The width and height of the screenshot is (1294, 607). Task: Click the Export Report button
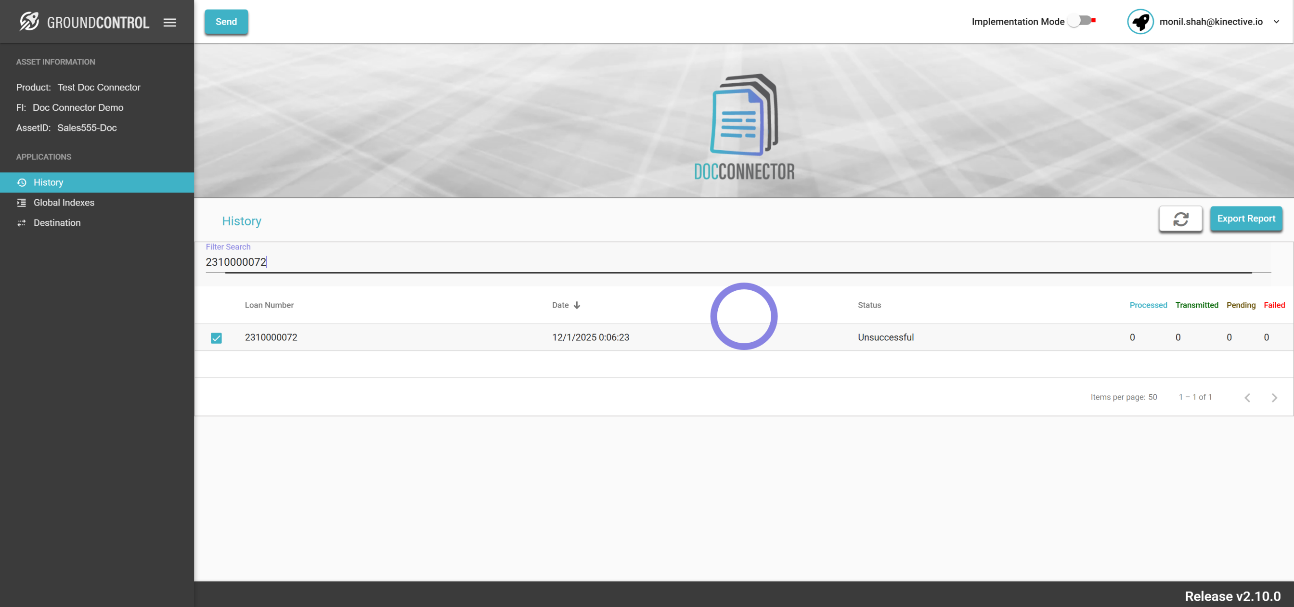tap(1245, 219)
